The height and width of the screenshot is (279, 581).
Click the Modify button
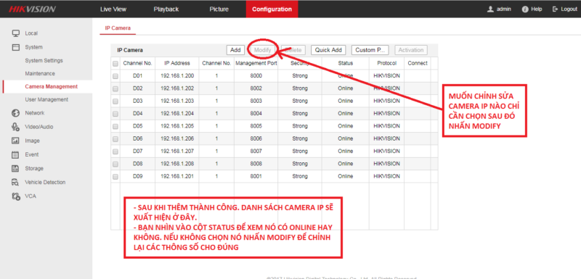[263, 50]
